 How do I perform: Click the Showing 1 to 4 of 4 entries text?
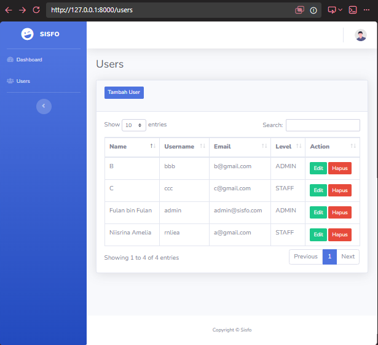[141, 258]
